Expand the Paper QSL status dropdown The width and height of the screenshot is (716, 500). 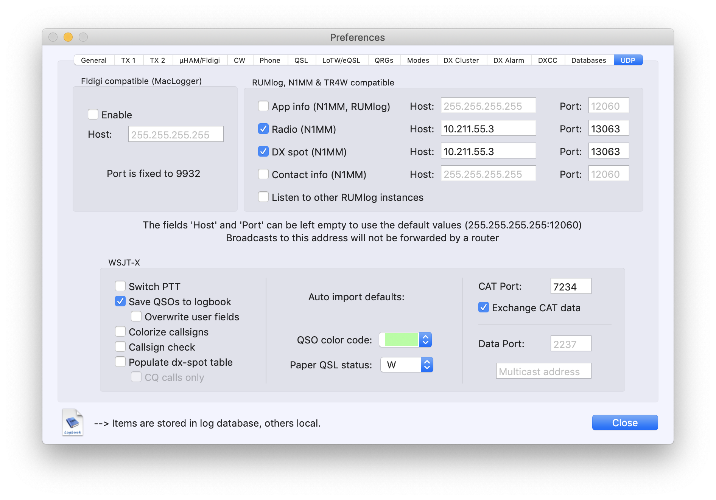(426, 365)
